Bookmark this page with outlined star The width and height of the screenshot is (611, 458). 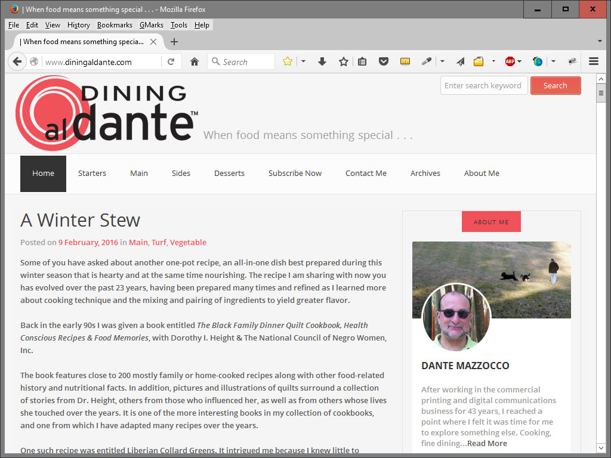343,61
